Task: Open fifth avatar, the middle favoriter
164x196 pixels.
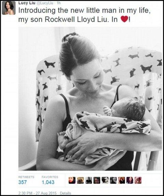Action: 105,180
